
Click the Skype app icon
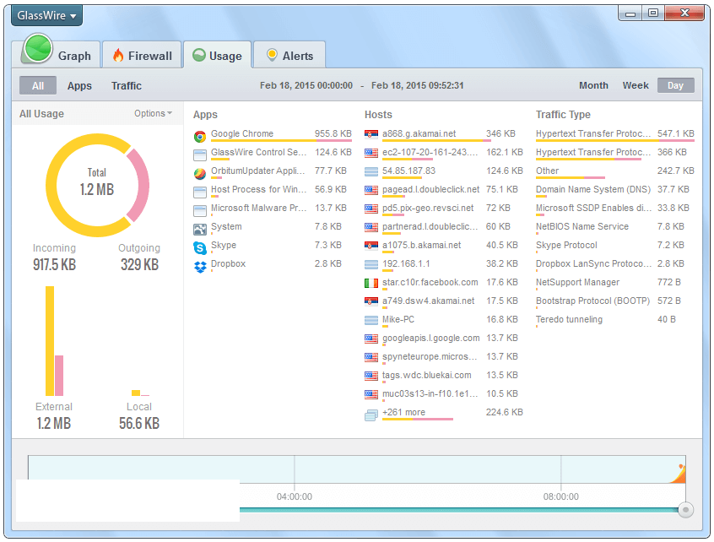tap(200, 247)
